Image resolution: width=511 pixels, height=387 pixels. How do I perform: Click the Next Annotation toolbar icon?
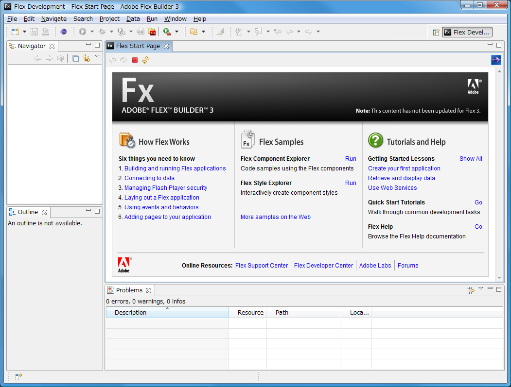[x=239, y=32]
